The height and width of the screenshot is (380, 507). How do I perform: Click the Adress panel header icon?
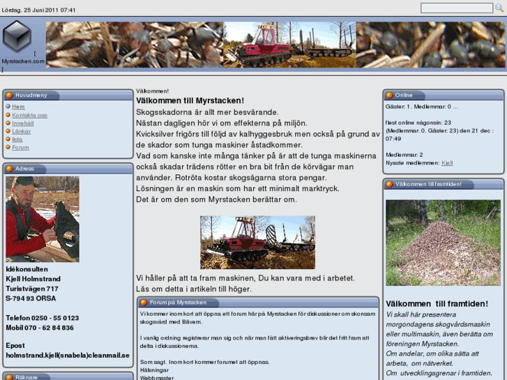point(9,169)
